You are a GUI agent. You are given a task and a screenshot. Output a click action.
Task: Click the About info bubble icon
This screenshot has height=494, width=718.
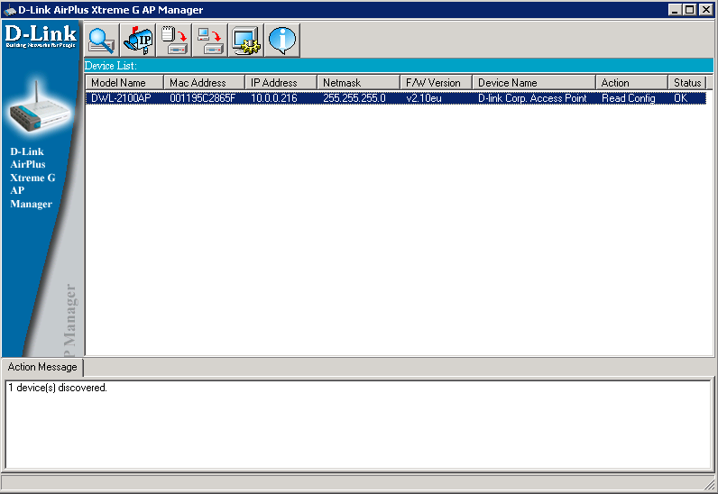(x=282, y=41)
